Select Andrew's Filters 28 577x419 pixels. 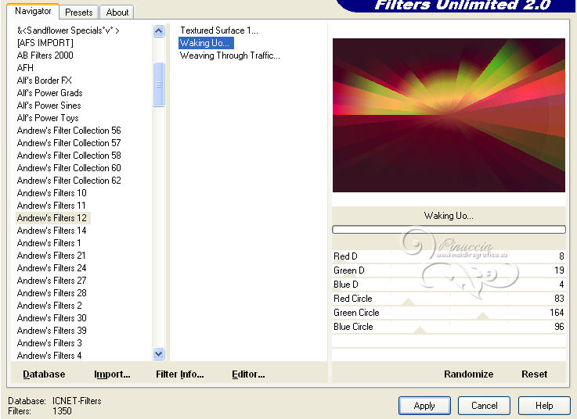tap(52, 293)
